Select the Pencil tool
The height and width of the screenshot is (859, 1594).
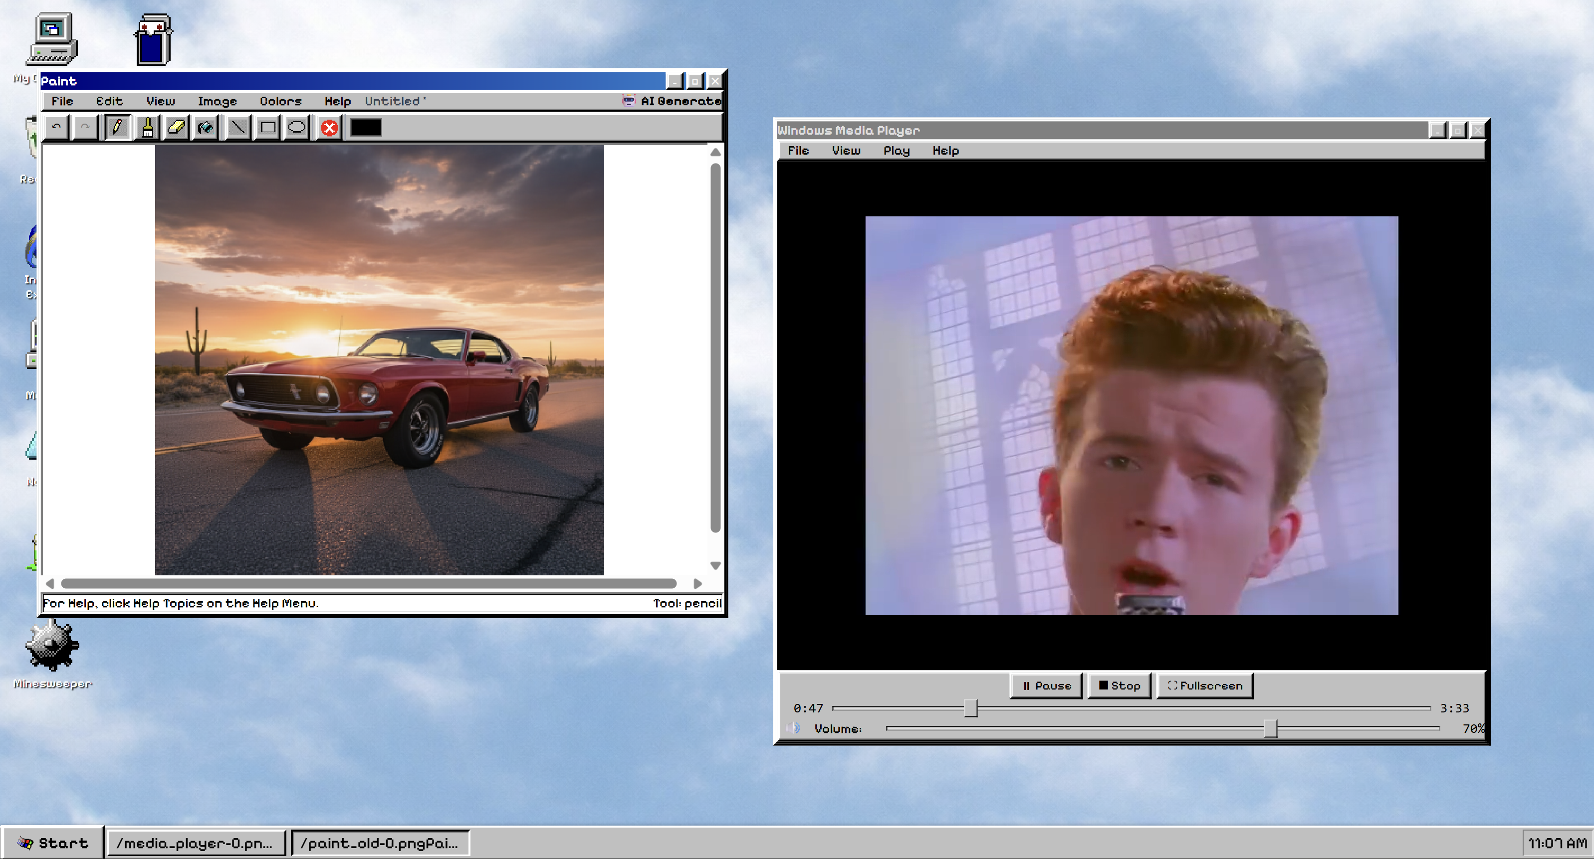(117, 128)
